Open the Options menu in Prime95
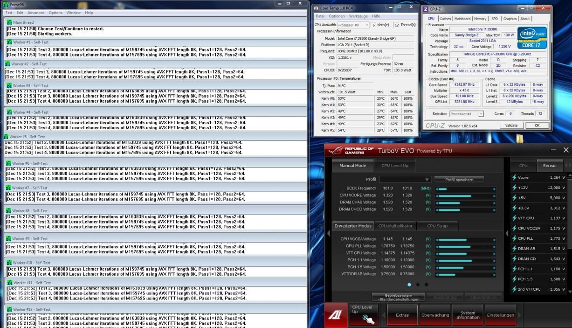The width and height of the screenshot is (572, 328). (55, 13)
